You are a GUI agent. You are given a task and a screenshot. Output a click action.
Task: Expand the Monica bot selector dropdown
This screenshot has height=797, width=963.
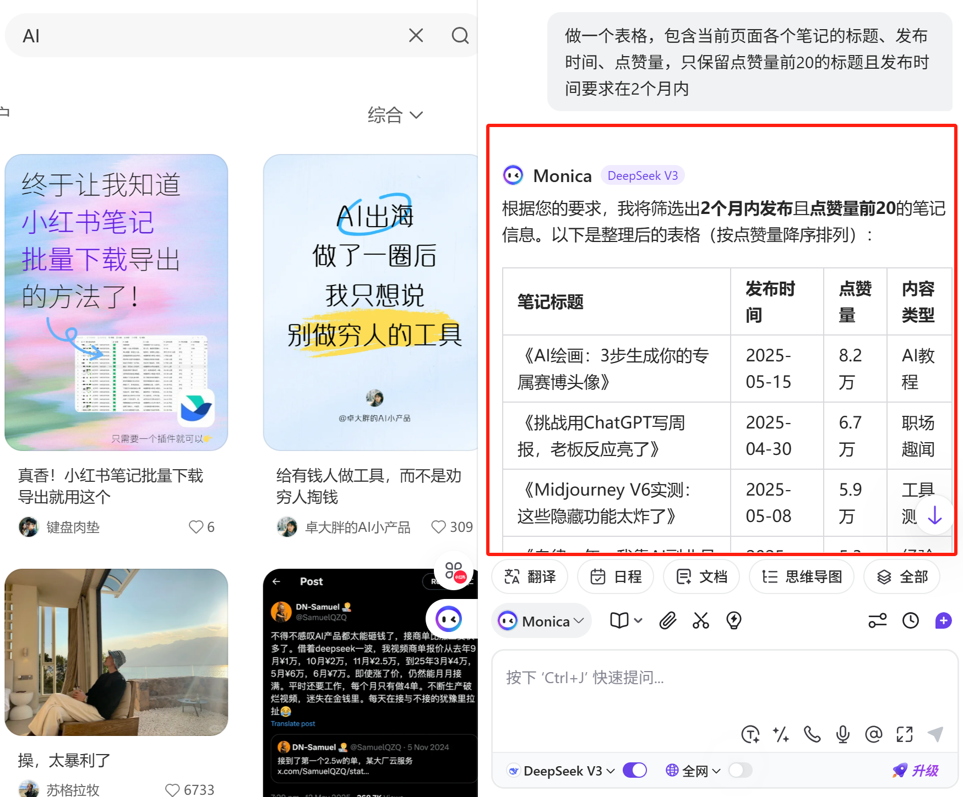tap(541, 621)
